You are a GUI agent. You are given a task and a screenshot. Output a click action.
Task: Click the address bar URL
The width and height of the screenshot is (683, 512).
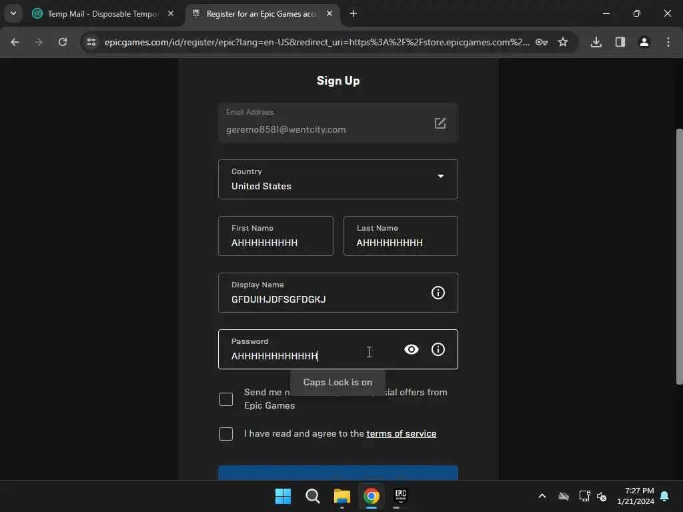317,42
